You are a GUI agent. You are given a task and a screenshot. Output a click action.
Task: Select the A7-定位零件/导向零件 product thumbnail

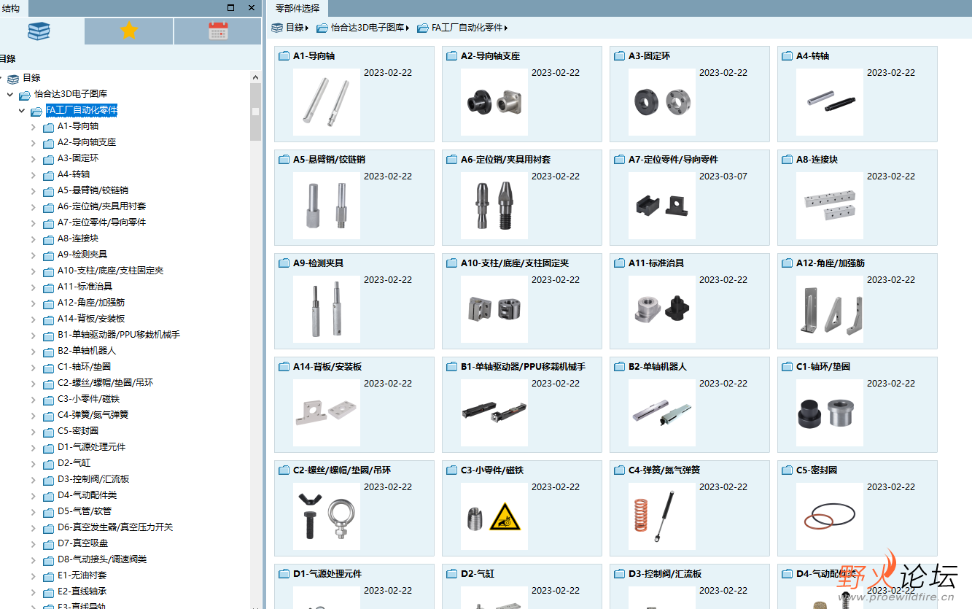(x=662, y=206)
